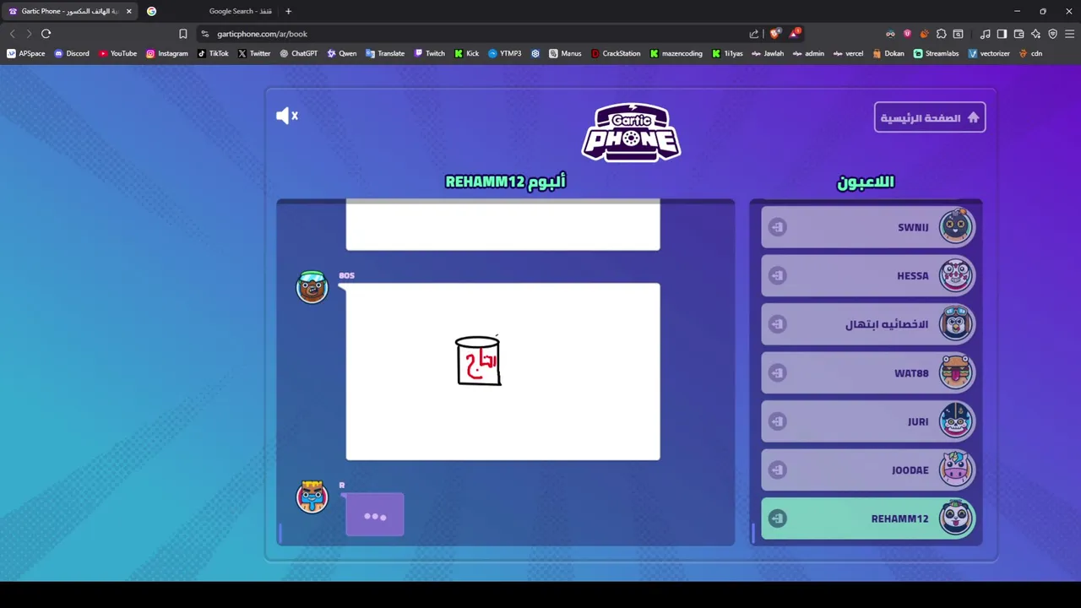Open the ChatGPT bookmark
This screenshot has height=608, width=1081.
[x=299, y=53]
